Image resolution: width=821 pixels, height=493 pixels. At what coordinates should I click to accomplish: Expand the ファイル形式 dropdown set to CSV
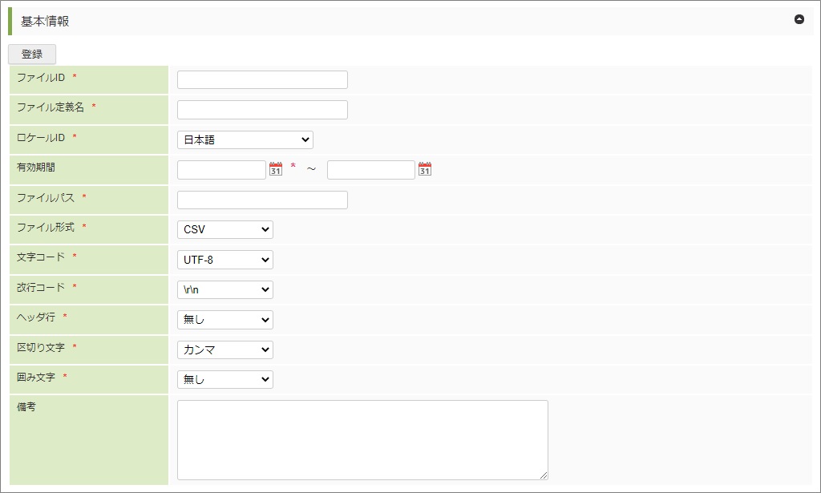point(224,229)
